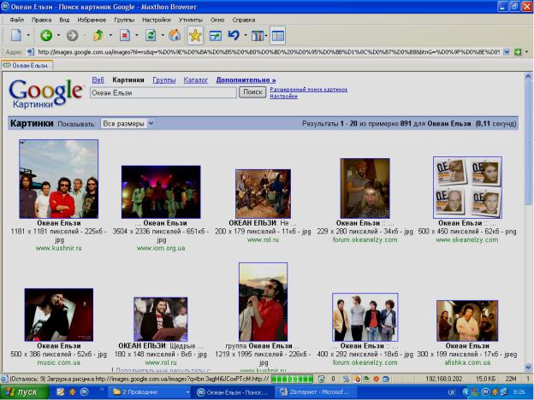The width and height of the screenshot is (534, 400).
Task: Open the 1181 x 1181 band photo thumbnail
Action: tap(58, 179)
